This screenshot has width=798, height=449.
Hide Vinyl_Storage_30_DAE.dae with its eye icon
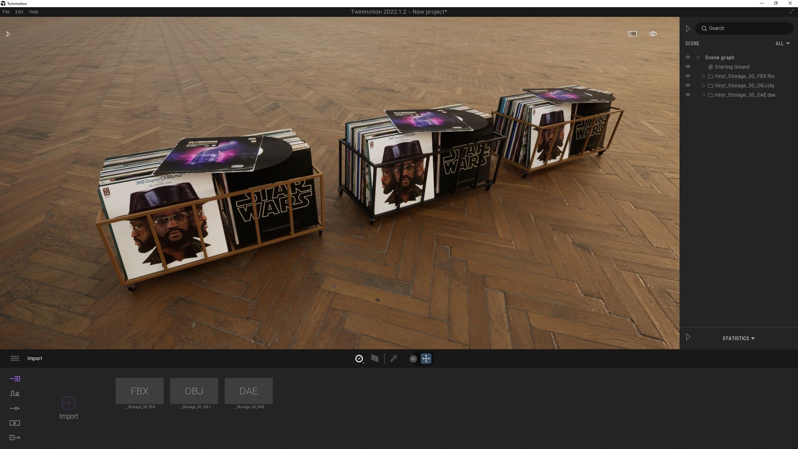[688, 95]
